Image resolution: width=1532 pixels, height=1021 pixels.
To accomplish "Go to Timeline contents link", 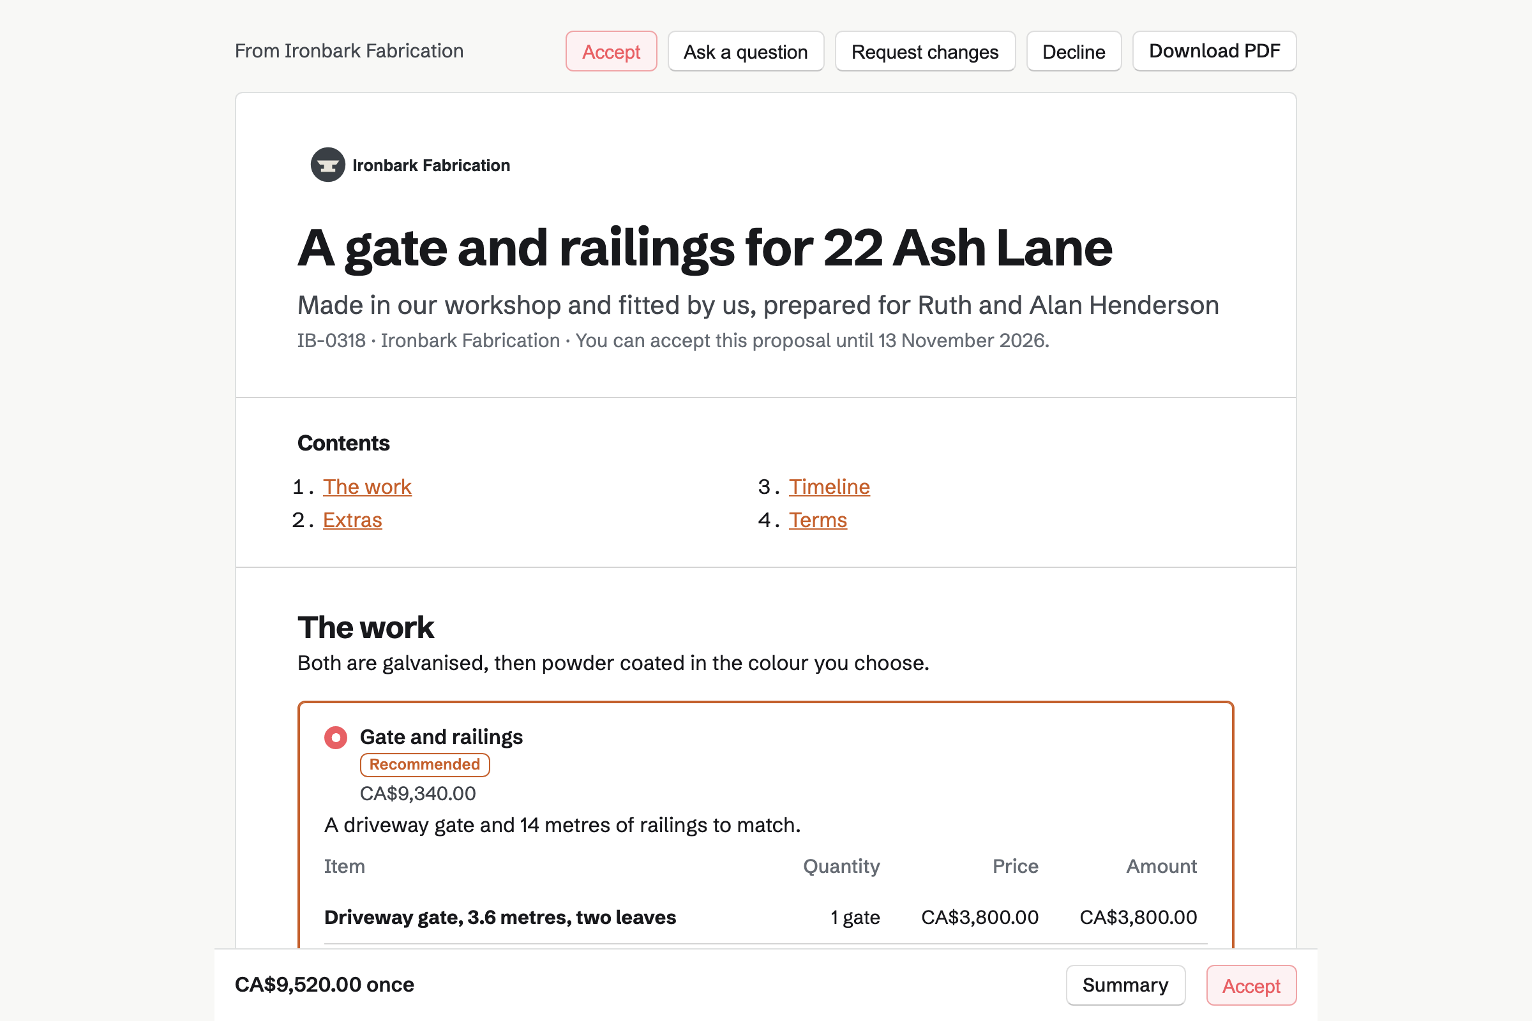I will 829,487.
